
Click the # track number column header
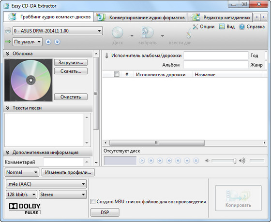pos(127,74)
